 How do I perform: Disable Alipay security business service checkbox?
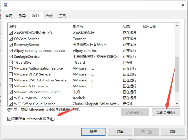(11, 50)
